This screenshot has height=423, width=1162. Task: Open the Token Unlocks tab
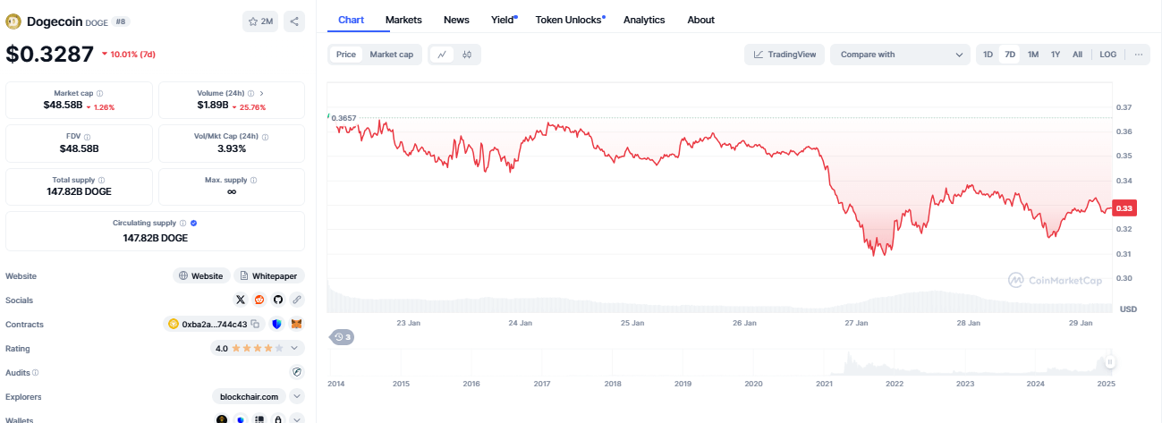[x=569, y=20]
